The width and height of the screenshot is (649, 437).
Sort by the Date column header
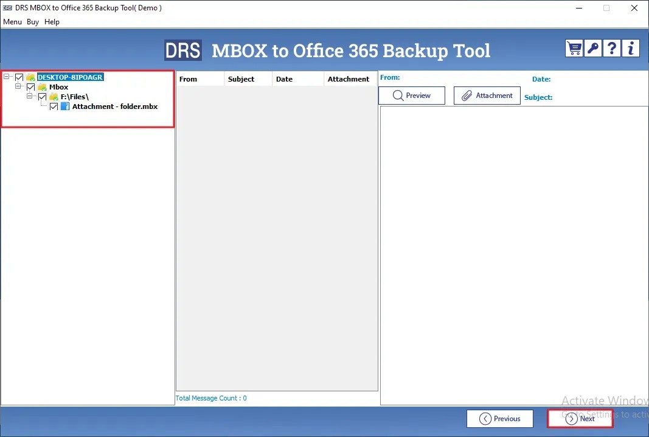click(298, 79)
